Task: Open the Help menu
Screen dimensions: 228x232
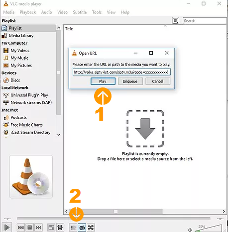Action: [x=125, y=12]
